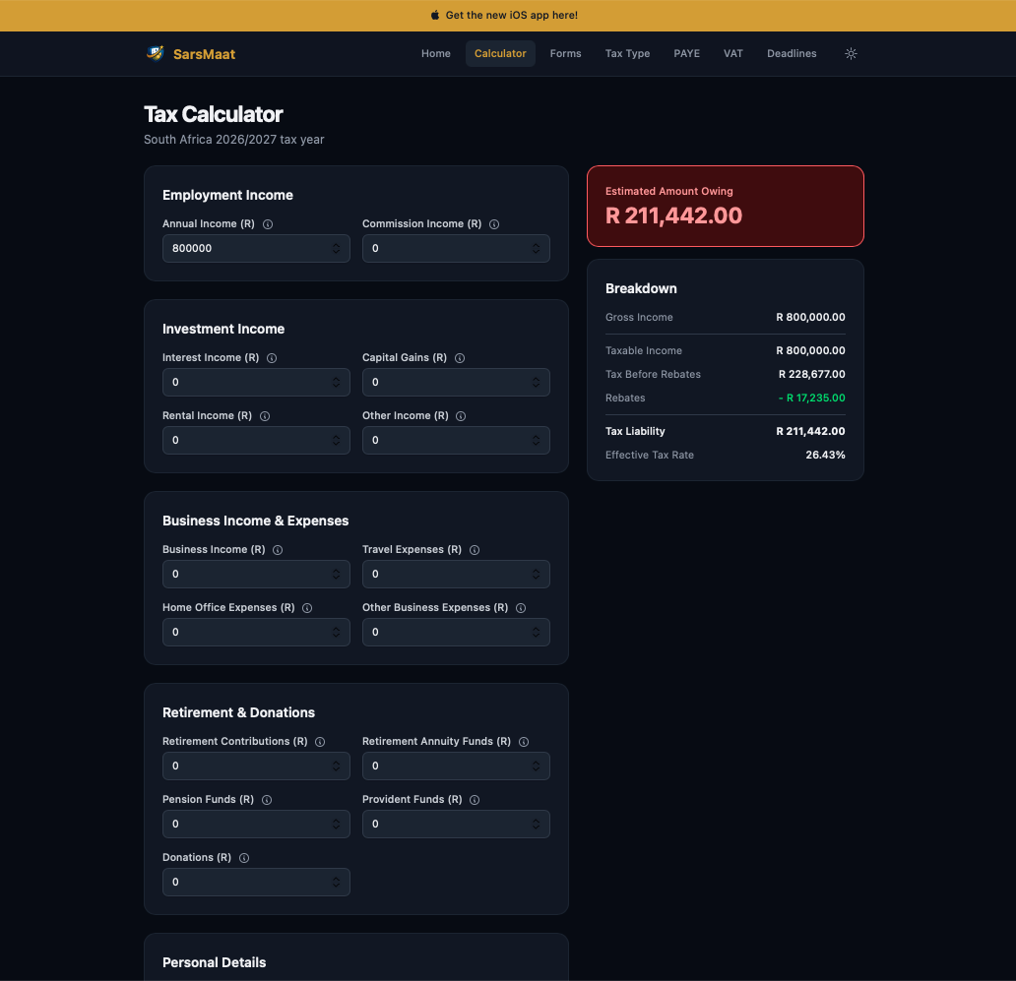Show info for Home Office Expenses
This screenshot has width=1016, height=981.
308,608
